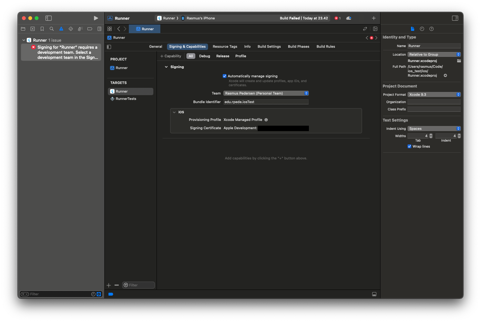Adjust the Tab width stepper
481x322 pixels.
click(431, 136)
